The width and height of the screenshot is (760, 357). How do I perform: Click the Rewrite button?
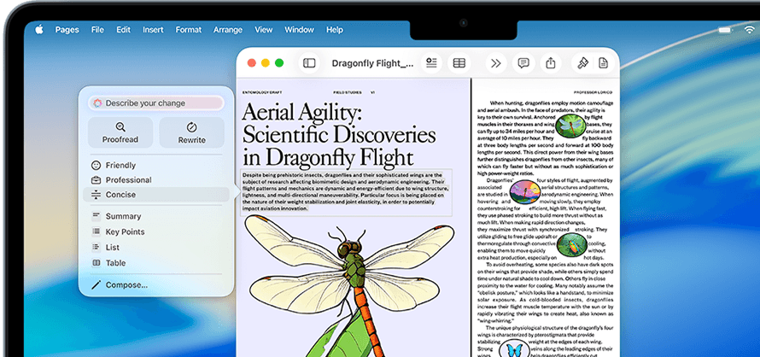(x=192, y=133)
